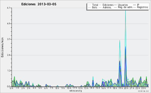
Task: Click the 1.2 y-axis value
Action: coord(9,71)
